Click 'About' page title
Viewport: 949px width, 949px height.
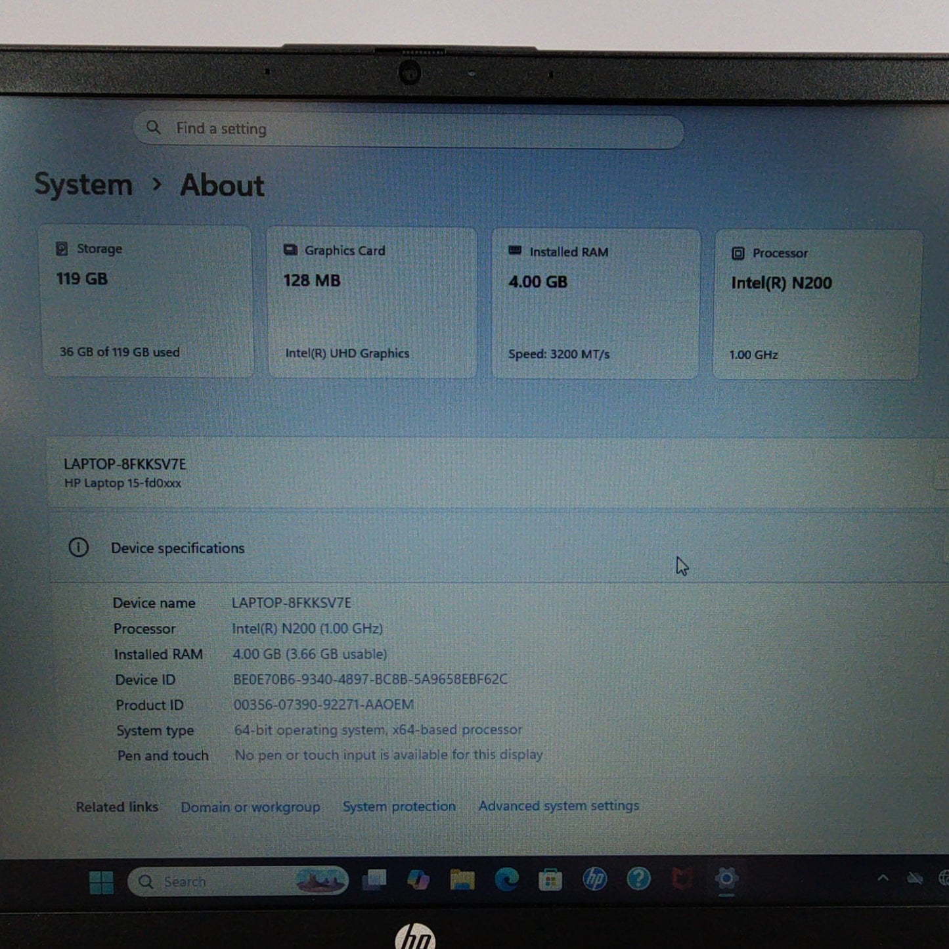point(222,185)
